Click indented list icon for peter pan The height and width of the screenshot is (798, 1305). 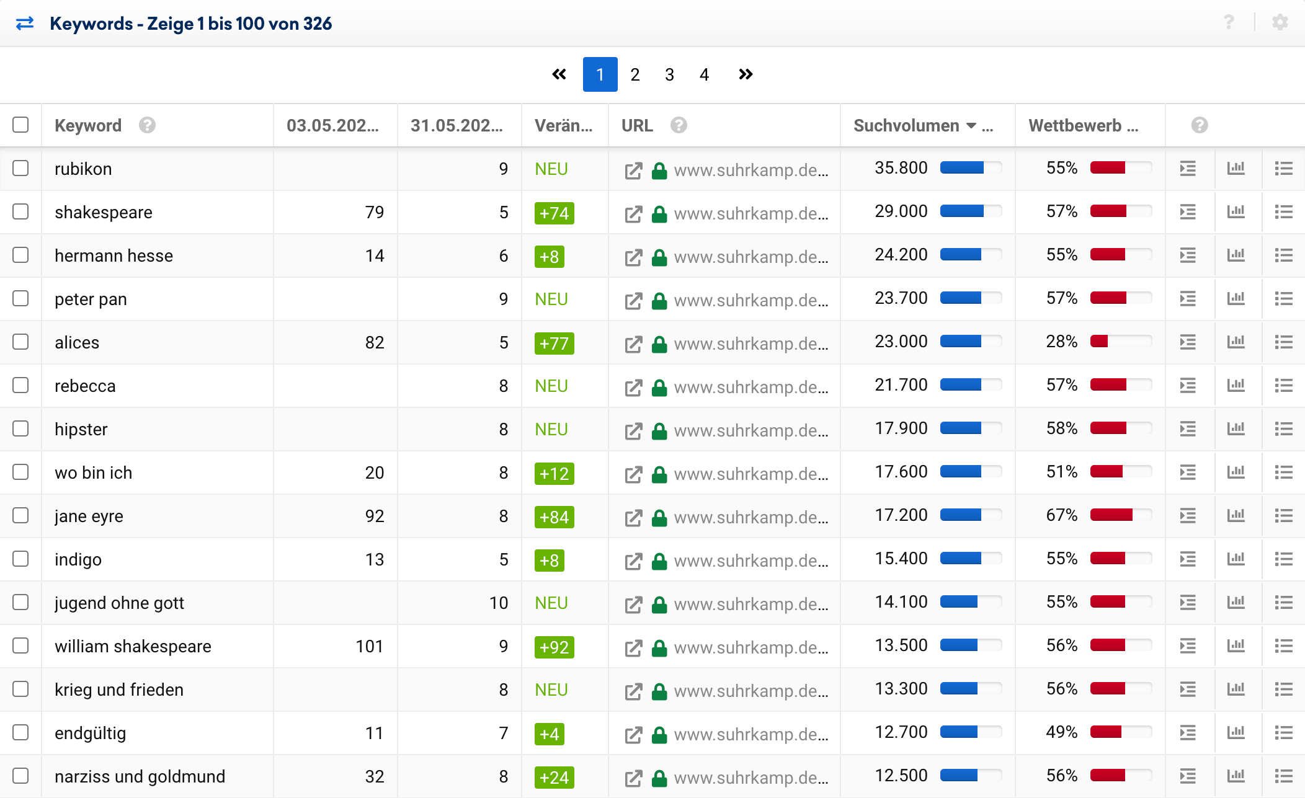(1187, 299)
